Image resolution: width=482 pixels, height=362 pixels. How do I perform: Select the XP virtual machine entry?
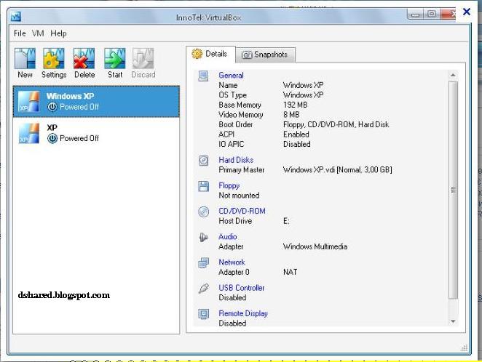pyautogui.click(x=96, y=133)
